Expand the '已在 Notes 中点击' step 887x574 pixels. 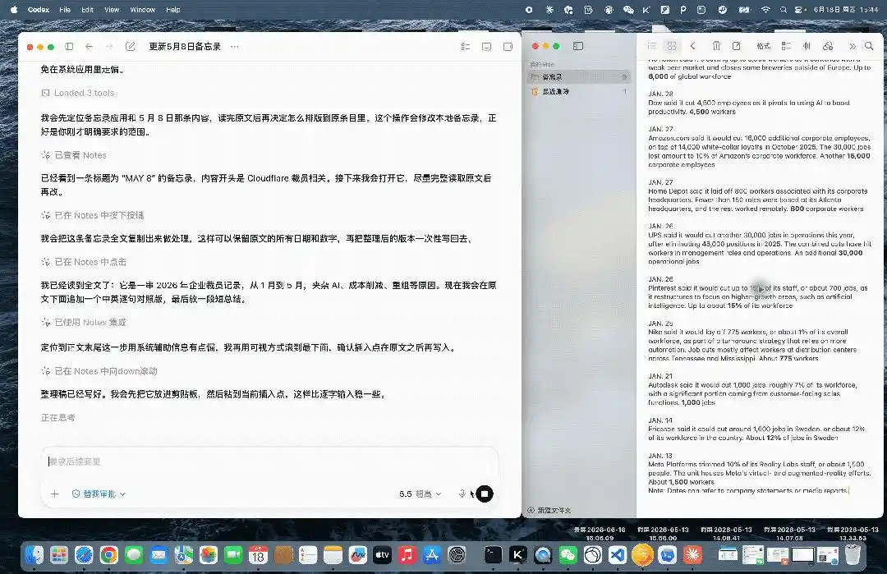[84, 262]
